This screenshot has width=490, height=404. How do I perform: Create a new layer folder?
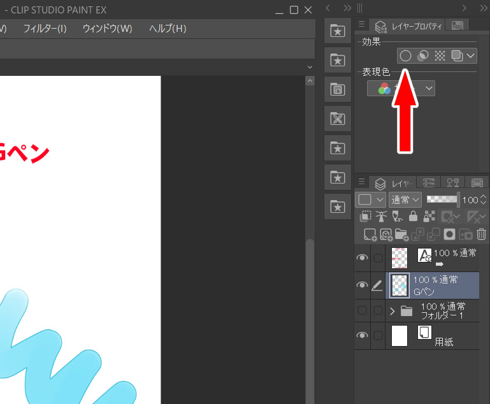(401, 234)
